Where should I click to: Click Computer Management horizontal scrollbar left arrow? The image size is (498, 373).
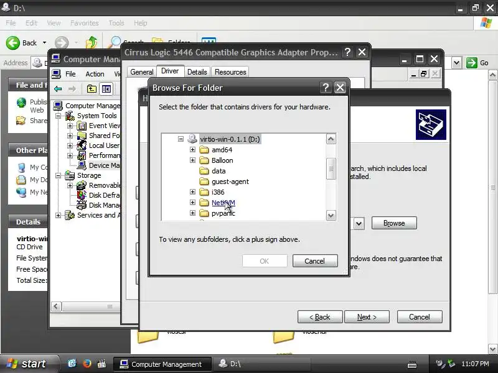tap(56, 306)
